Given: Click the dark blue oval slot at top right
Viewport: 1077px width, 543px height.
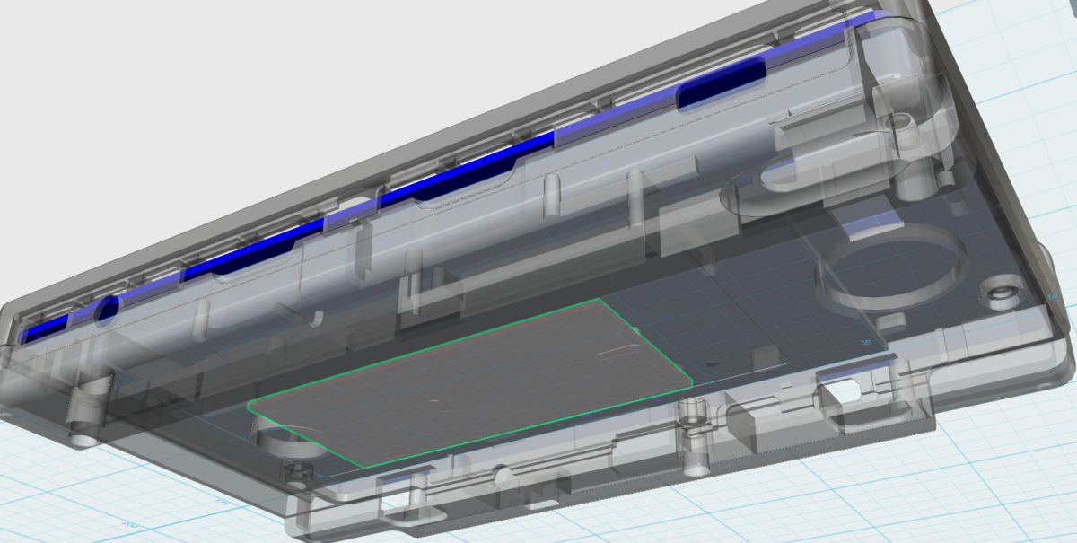Looking at the screenshot, I should click(x=721, y=85).
